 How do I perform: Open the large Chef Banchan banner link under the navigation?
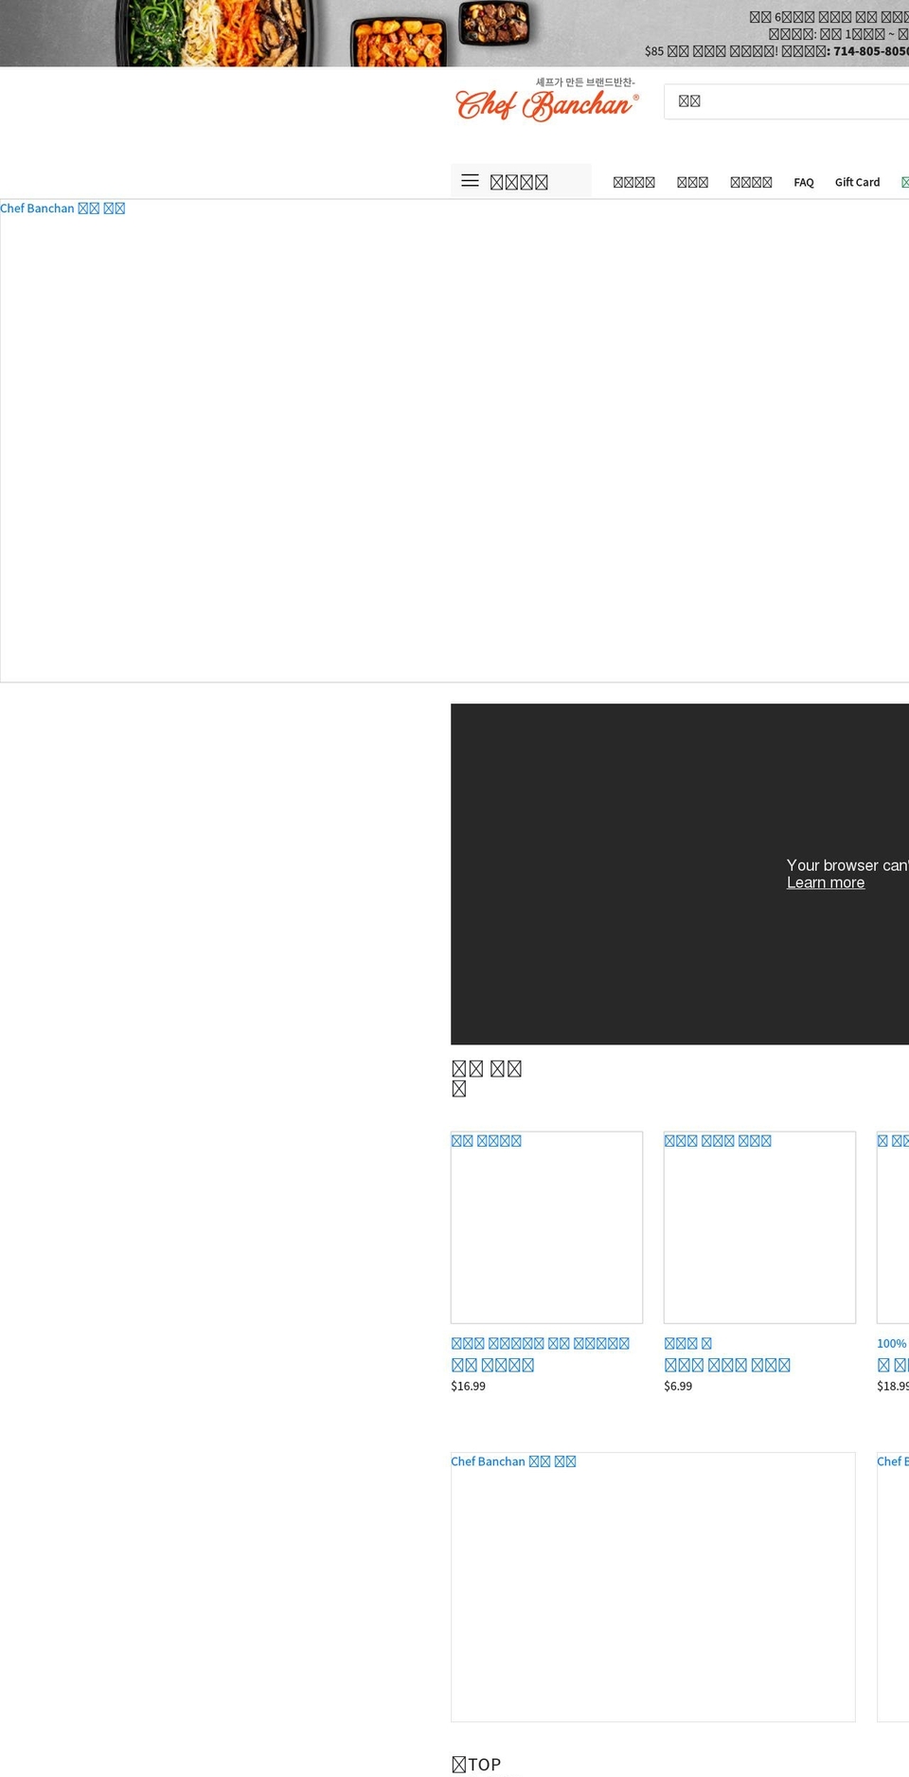point(454,441)
